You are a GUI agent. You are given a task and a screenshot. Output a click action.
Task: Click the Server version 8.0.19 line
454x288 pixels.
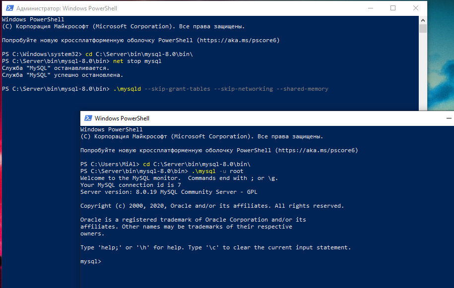tap(169, 192)
